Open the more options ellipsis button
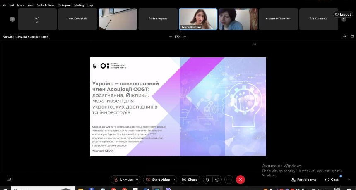Screen dimensions: 356x190 coord(229,180)
